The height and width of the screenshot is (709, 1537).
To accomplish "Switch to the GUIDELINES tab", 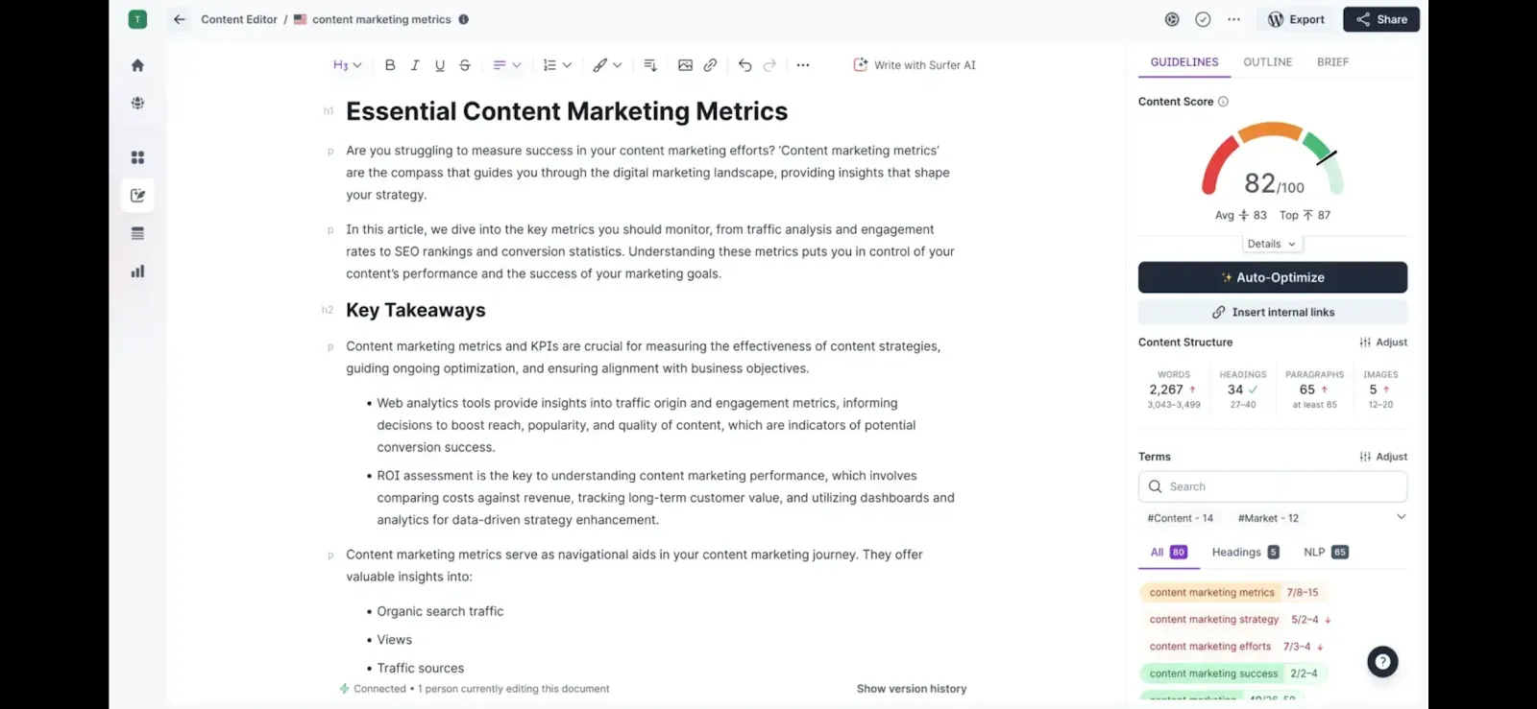I will (1184, 62).
